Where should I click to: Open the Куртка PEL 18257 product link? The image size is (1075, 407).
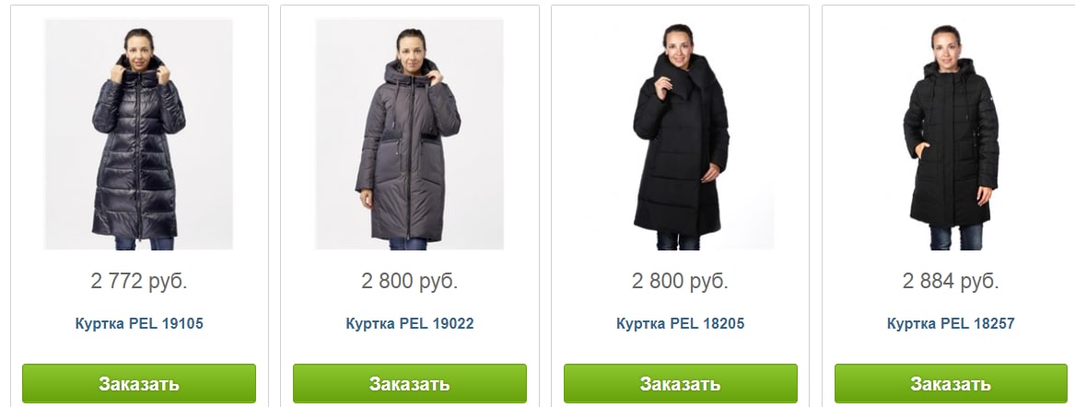pyautogui.click(x=951, y=323)
